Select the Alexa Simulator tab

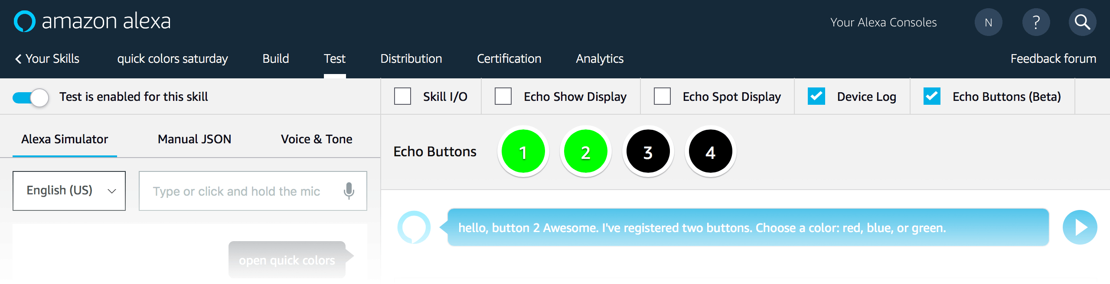pos(65,139)
